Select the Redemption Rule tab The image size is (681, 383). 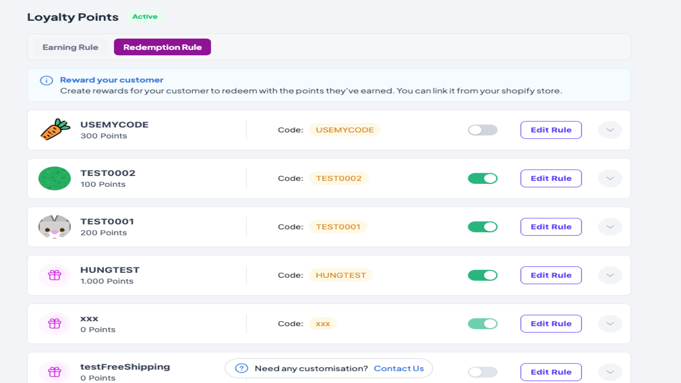tap(162, 47)
